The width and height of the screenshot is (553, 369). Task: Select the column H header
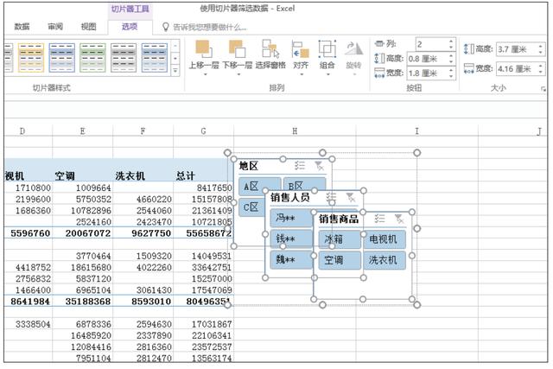295,131
